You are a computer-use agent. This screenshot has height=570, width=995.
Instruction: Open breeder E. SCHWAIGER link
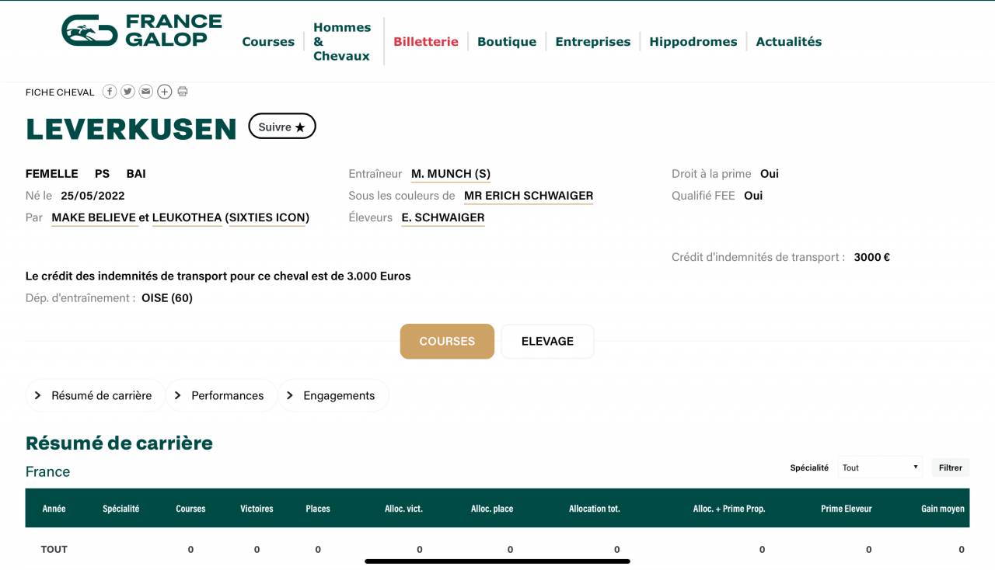coord(443,217)
